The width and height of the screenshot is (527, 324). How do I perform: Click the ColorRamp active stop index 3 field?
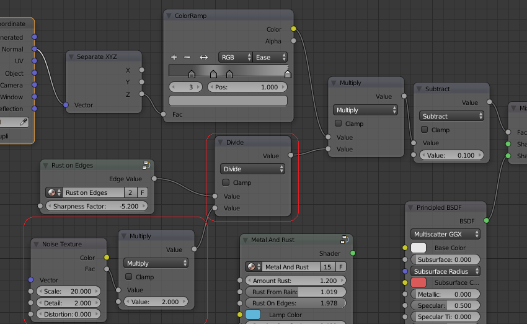[185, 87]
